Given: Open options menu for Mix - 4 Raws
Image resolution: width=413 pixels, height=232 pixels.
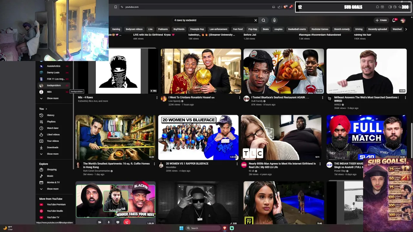Looking at the screenshot, I should [157, 98].
